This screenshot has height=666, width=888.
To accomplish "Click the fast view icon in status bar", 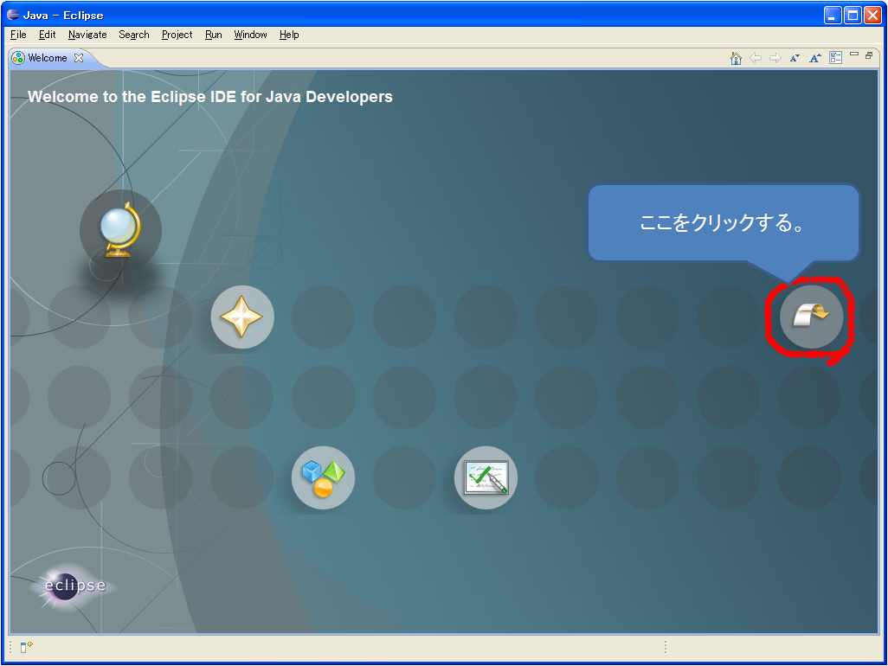I will [x=26, y=647].
